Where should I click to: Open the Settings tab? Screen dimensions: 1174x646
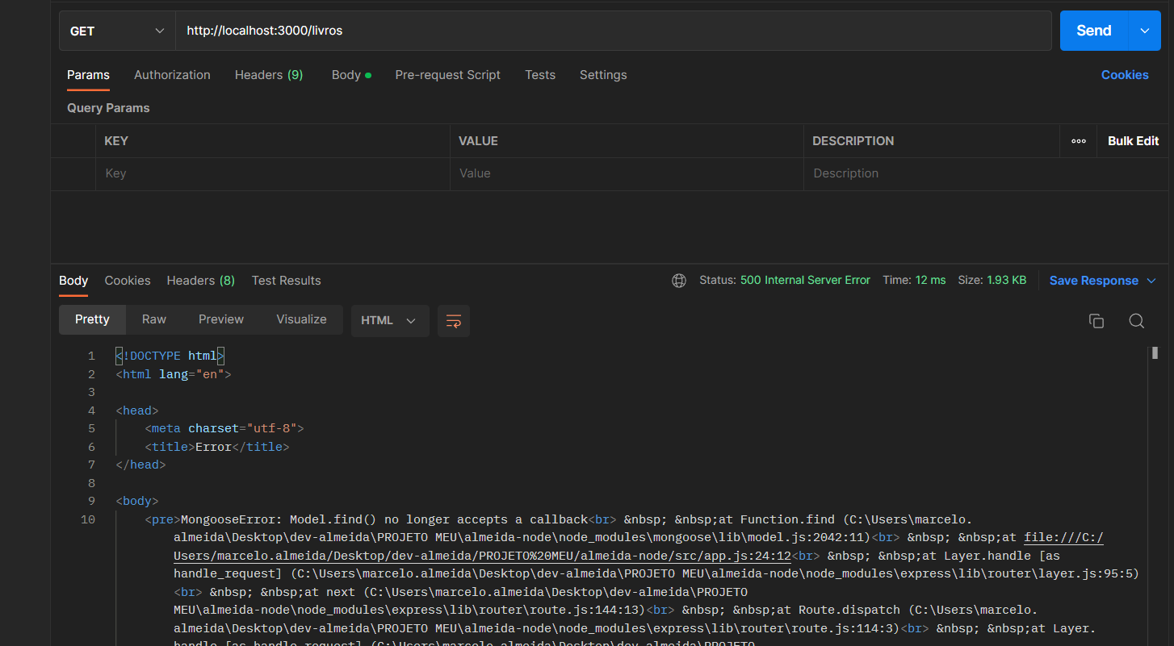603,75
